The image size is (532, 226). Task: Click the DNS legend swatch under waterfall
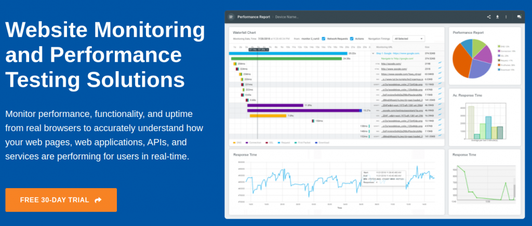tap(234, 142)
